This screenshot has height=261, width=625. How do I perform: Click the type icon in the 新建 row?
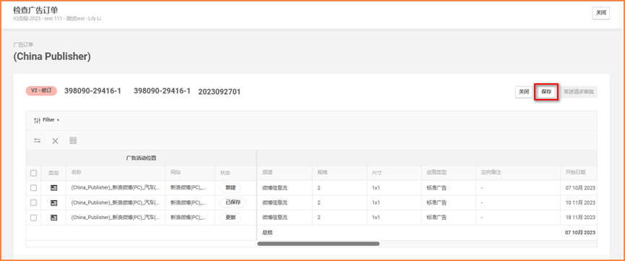[x=53, y=188]
